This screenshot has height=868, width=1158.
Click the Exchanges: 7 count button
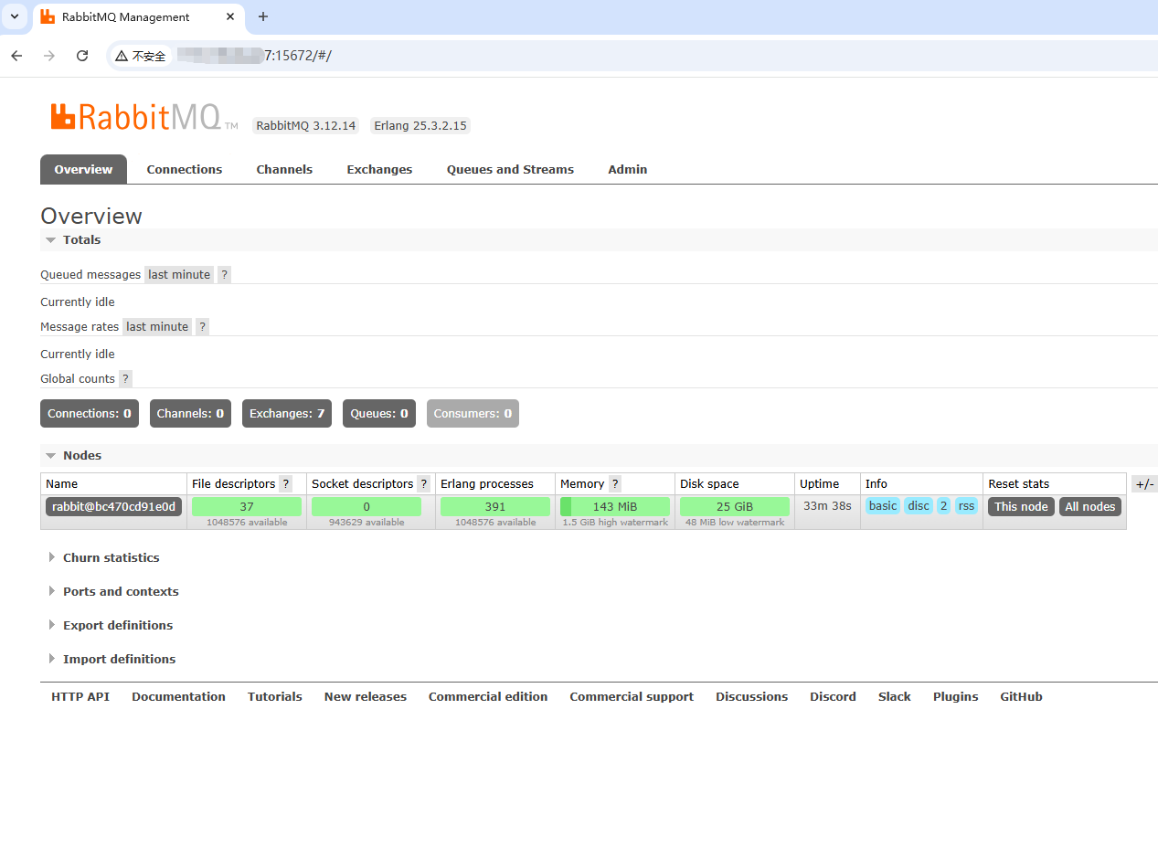[x=287, y=413]
